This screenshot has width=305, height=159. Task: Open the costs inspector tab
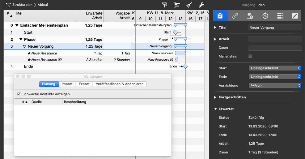pos(250,15)
